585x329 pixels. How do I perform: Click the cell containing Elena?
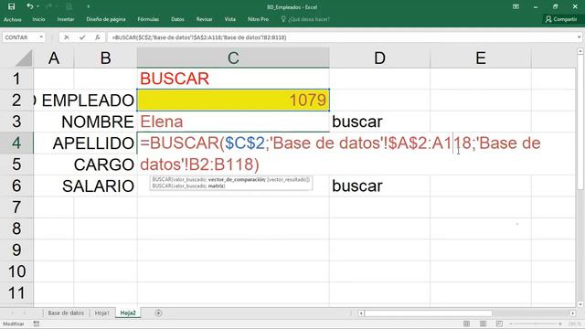point(233,122)
